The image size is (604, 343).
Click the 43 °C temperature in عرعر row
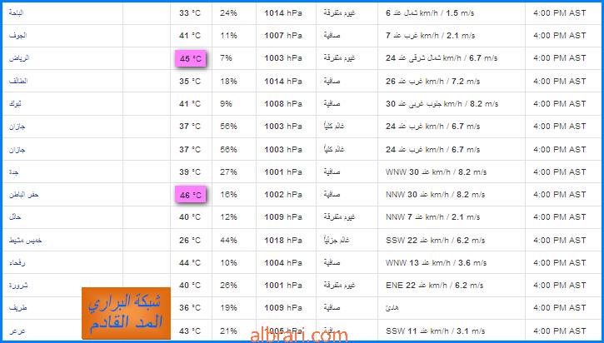coord(190,331)
